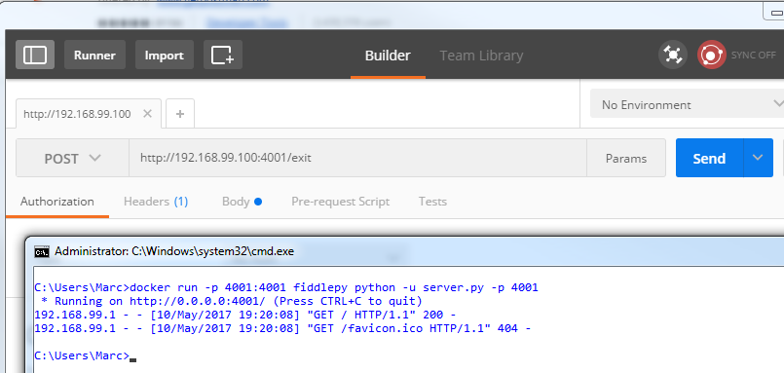784x373 pixels.
Task: Click the interceptor satellite icon
Action: pos(673,55)
